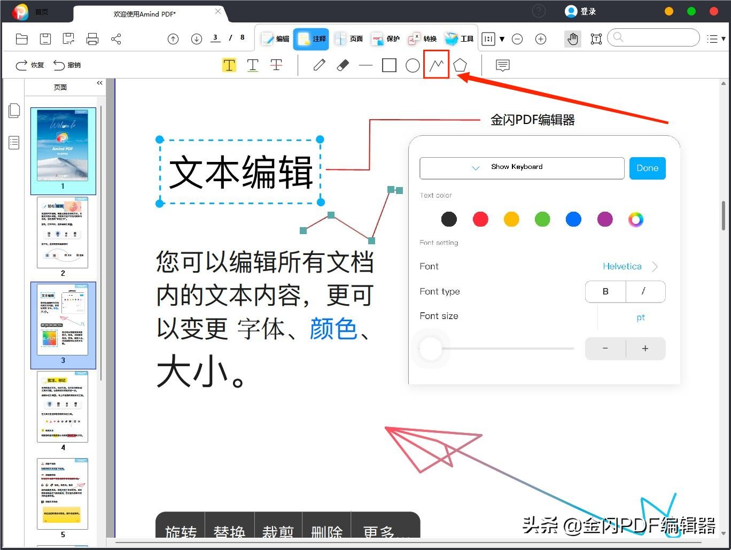The height and width of the screenshot is (550, 731).
Task: Toggle the text strikethrough tool
Action: pyautogui.click(x=276, y=65)
